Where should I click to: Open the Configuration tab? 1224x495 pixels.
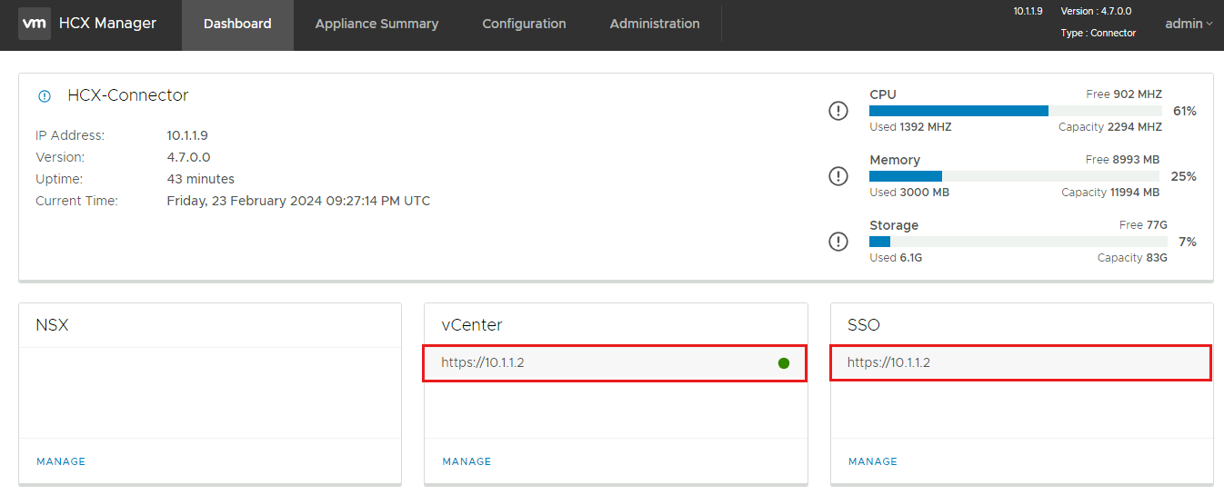pyautogui.click(x=524, y=25)
